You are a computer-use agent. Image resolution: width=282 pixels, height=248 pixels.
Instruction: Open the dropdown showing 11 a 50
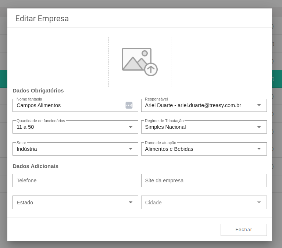tap(75, 127)
